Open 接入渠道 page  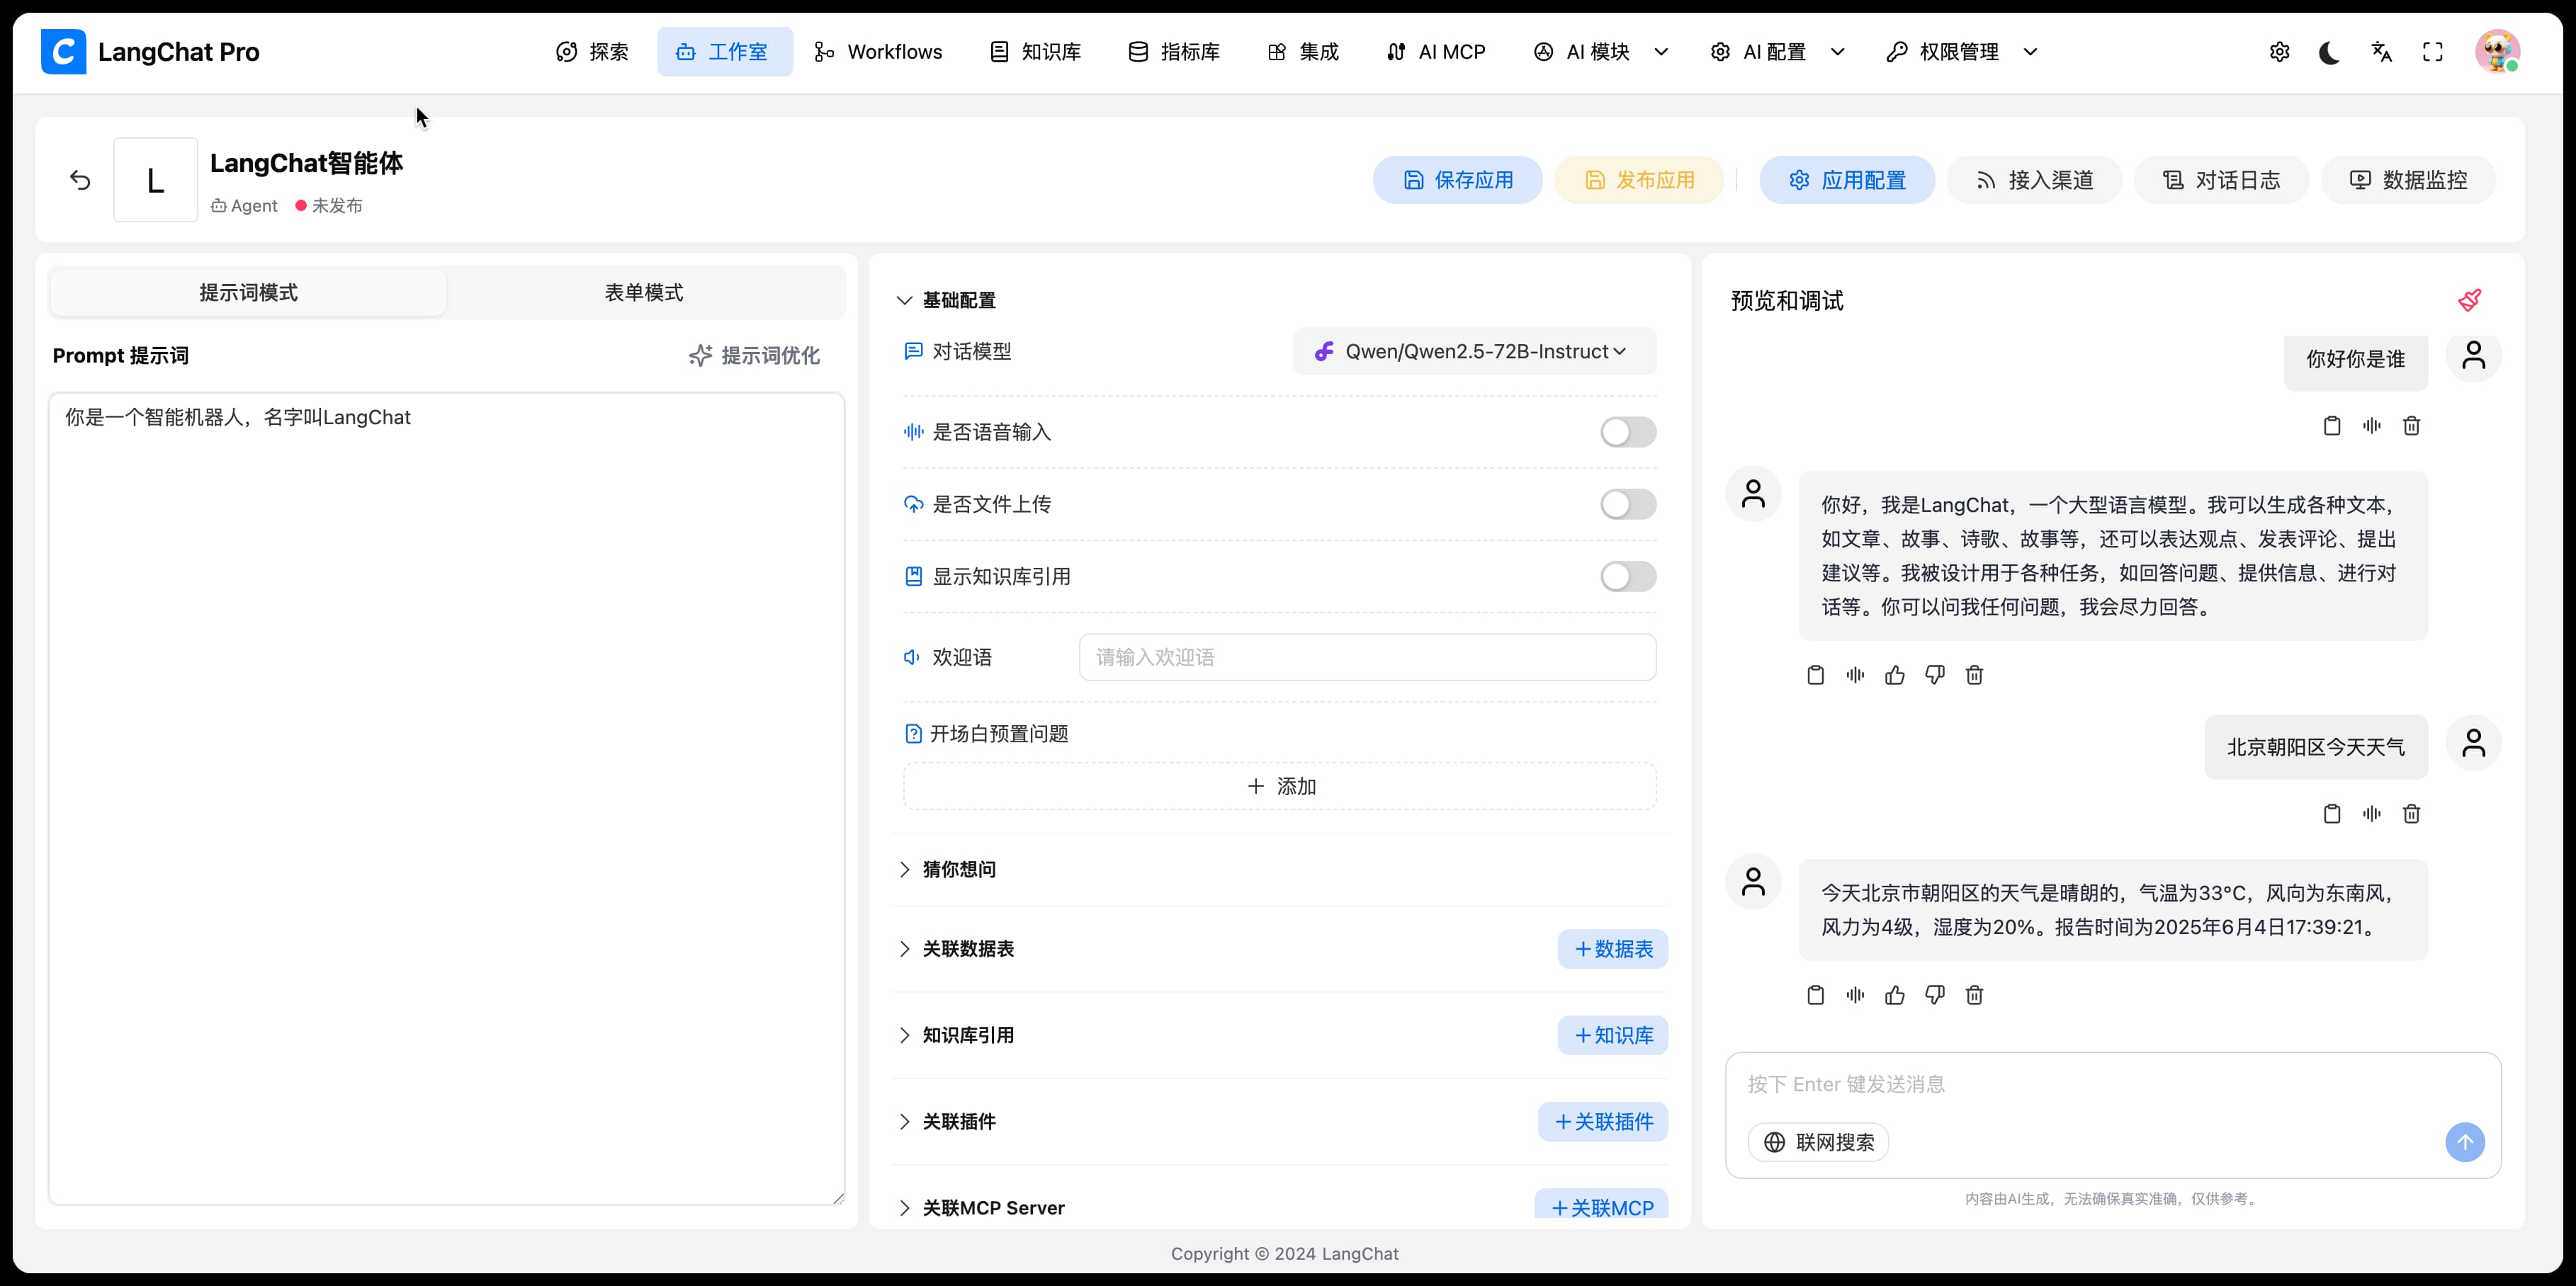[x=2034, y=180]
